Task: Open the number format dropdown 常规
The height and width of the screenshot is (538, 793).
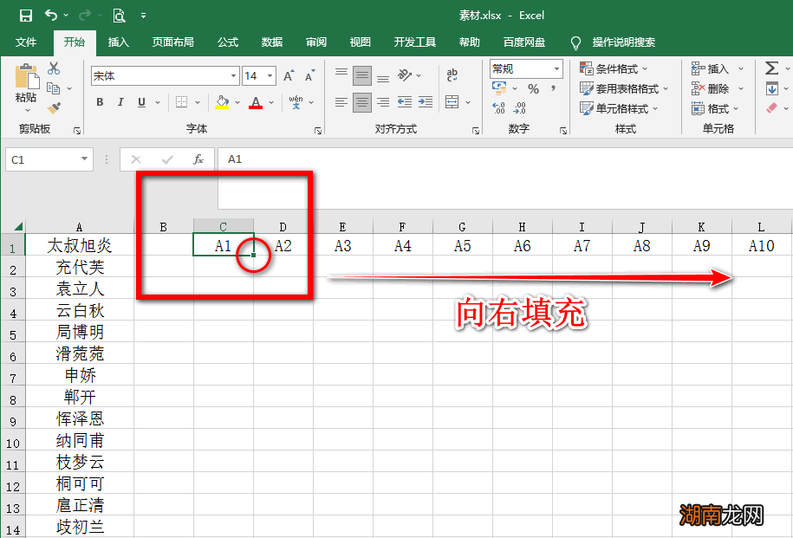Action: [x=556, y=68]
